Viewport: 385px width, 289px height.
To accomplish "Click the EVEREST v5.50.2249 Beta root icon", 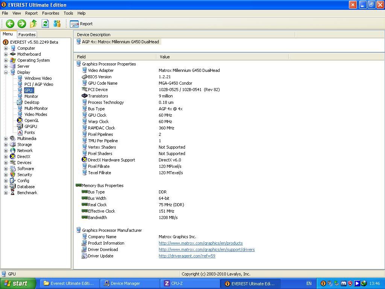I will 6,42.
